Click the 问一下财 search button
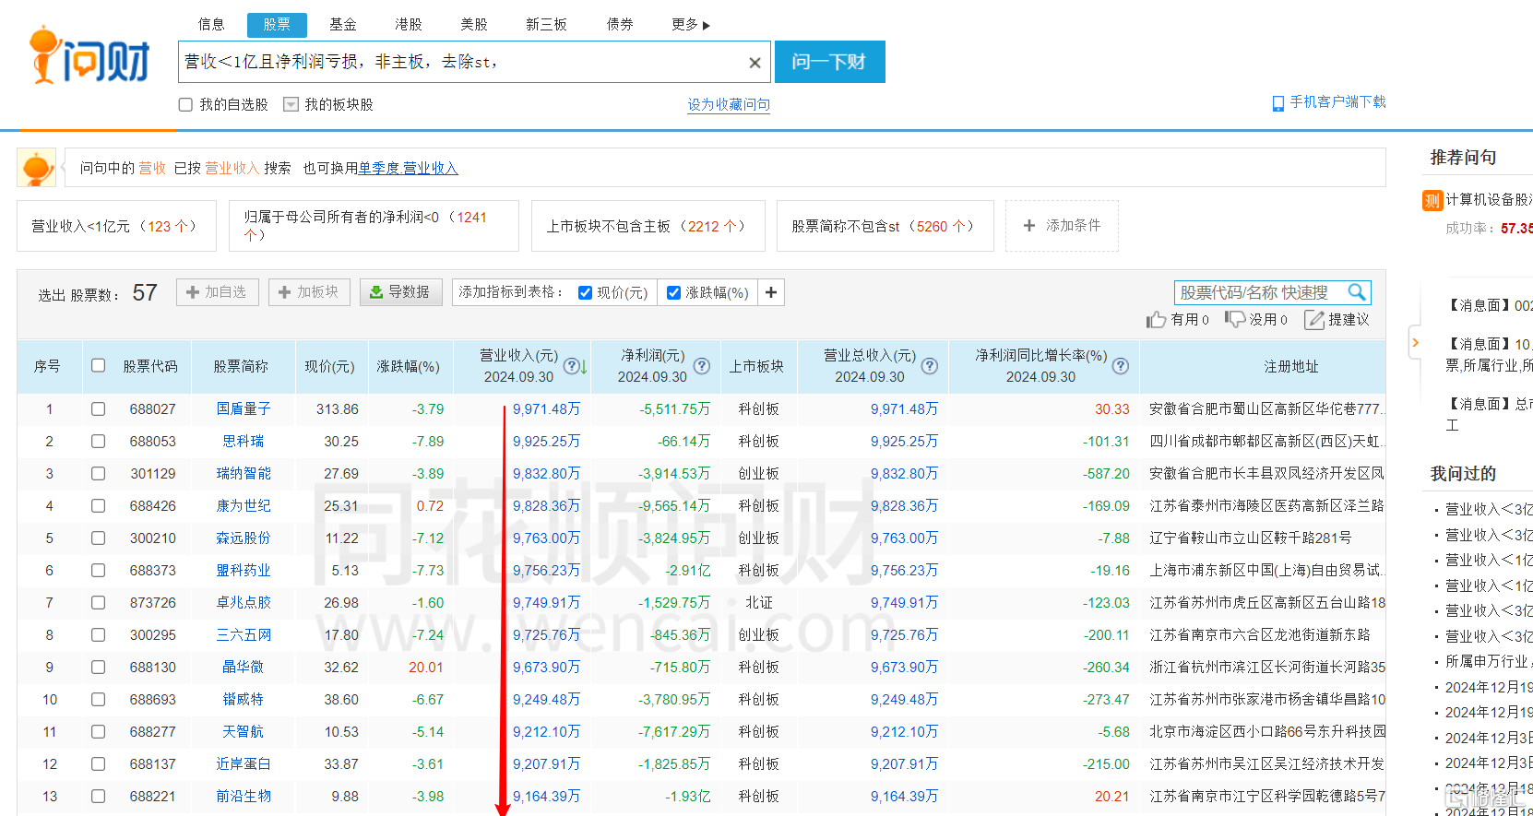Viewport: 1533px width, 816px height. tap(829, 62)
